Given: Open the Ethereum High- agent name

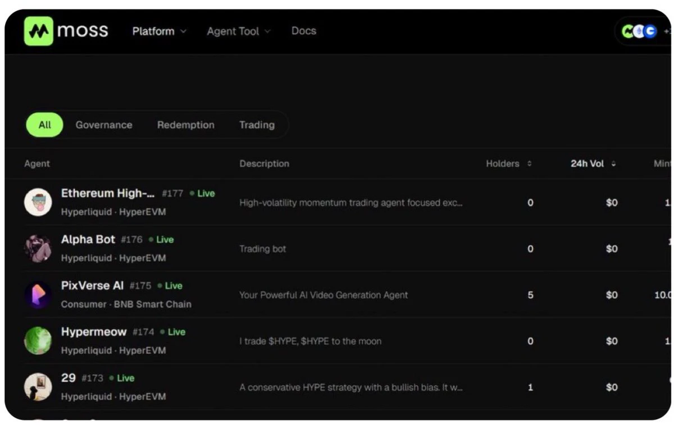Looking at the screenshot, I should coord(108,193).
